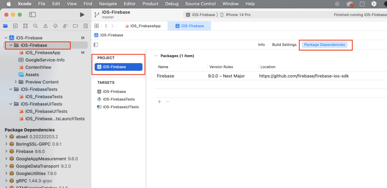
Task: Expand the abseil package dependency
Action: click(6, 137)
